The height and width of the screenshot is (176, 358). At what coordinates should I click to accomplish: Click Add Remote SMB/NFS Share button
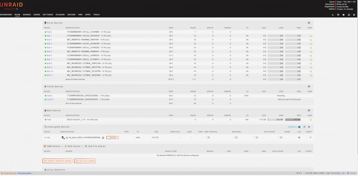57,161
